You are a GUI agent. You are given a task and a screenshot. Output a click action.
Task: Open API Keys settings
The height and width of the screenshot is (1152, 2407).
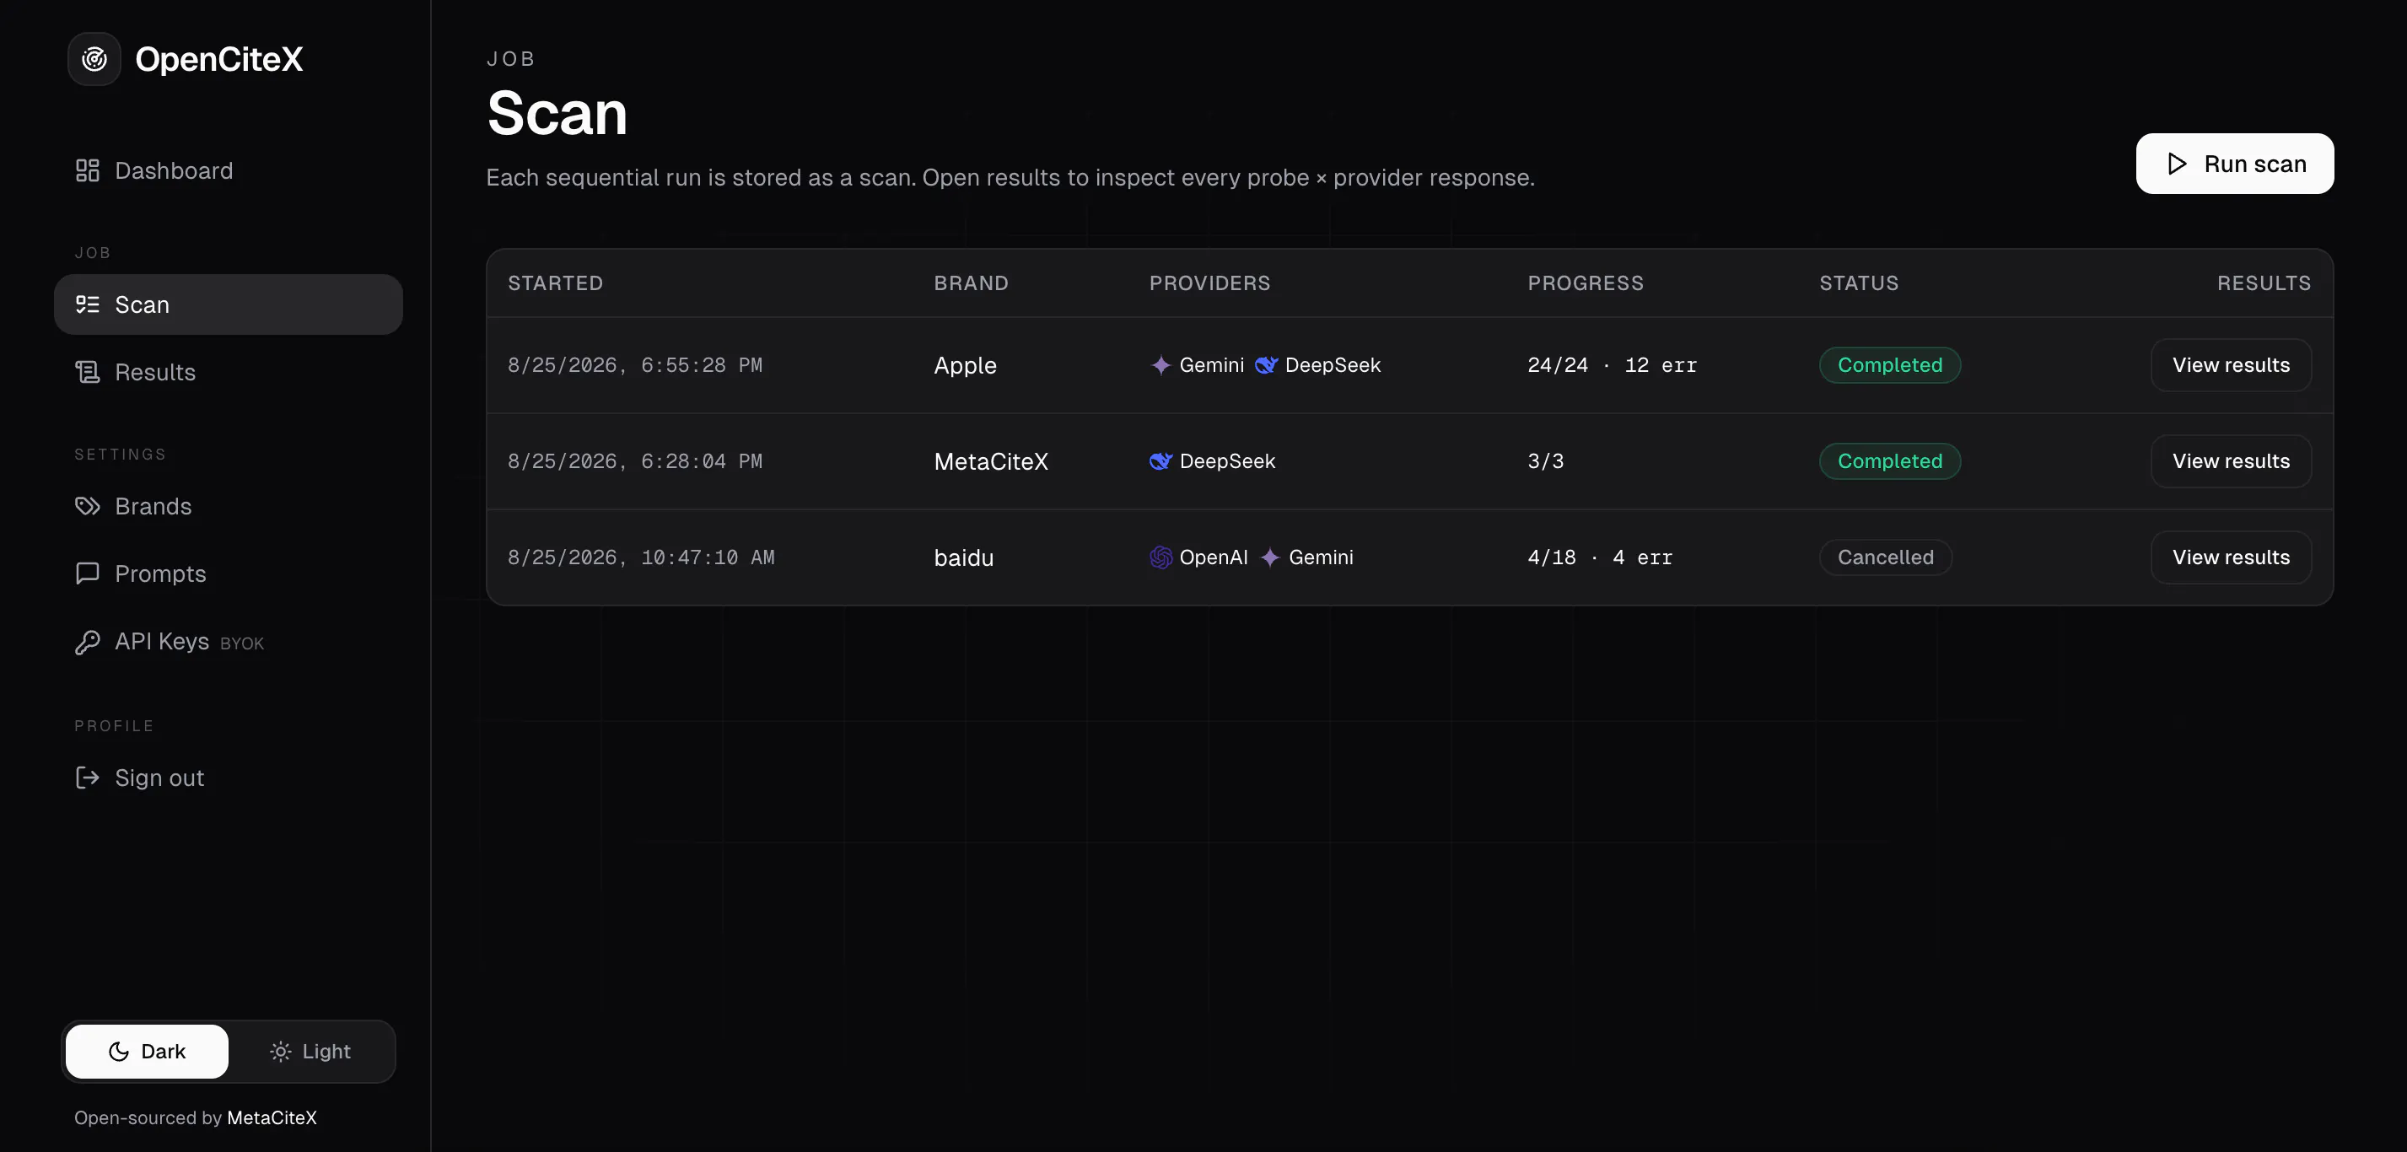coord(228,642)
